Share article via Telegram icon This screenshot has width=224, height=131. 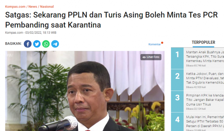click(x=55, y=44)
